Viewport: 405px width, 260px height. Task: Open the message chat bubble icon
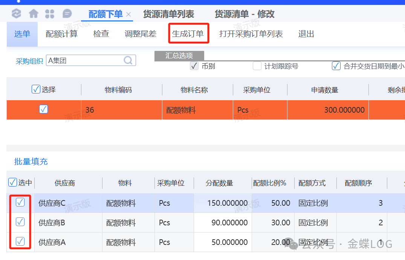pos(67,14)
